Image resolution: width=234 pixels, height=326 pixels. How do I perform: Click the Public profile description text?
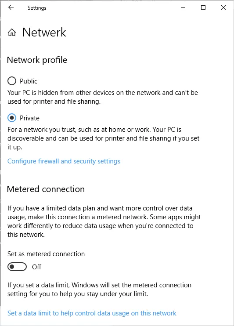point(103,97)
